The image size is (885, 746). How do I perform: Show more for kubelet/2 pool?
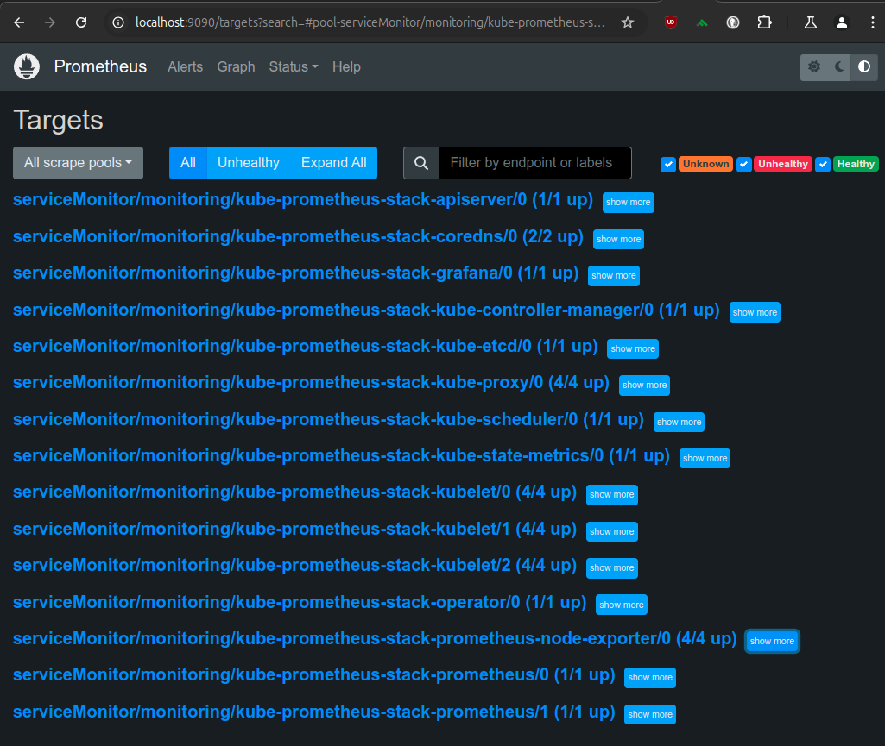point(612,567)
